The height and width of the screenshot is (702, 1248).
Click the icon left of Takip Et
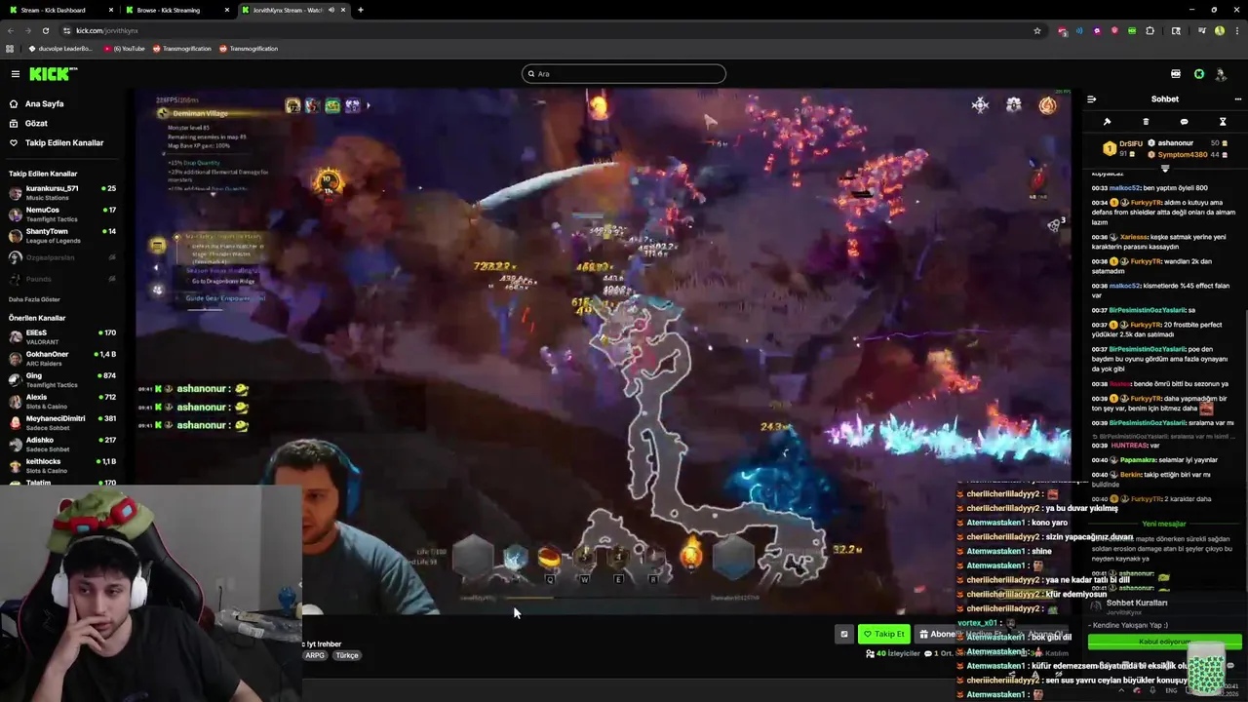pyautogui.click(x=844, y=634)
